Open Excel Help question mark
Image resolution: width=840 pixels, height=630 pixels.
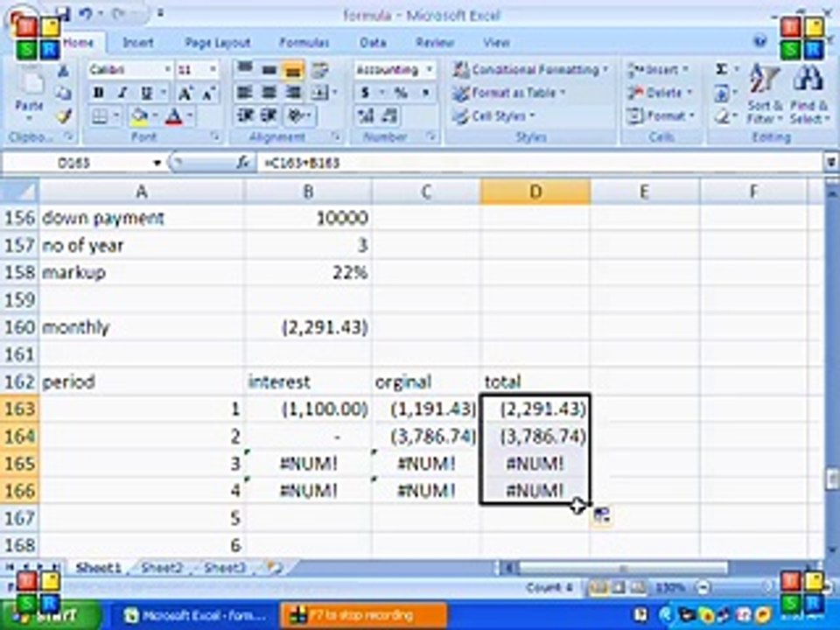[759, 41]
